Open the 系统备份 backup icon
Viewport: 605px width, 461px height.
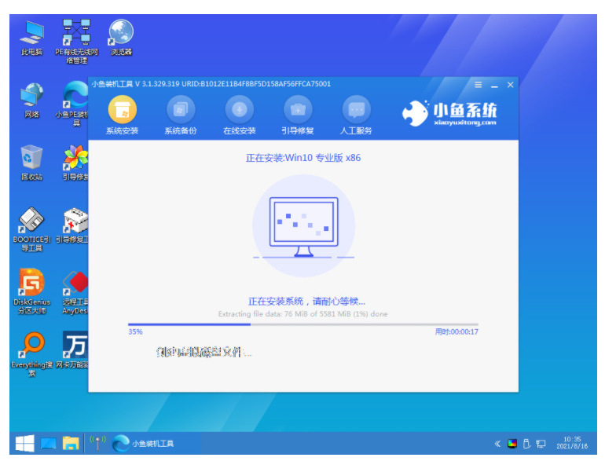(181, 115)
